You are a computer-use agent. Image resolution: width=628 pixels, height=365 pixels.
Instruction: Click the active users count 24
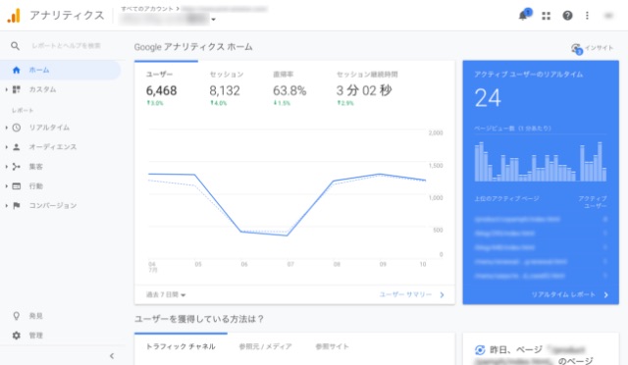coord(488,98)
